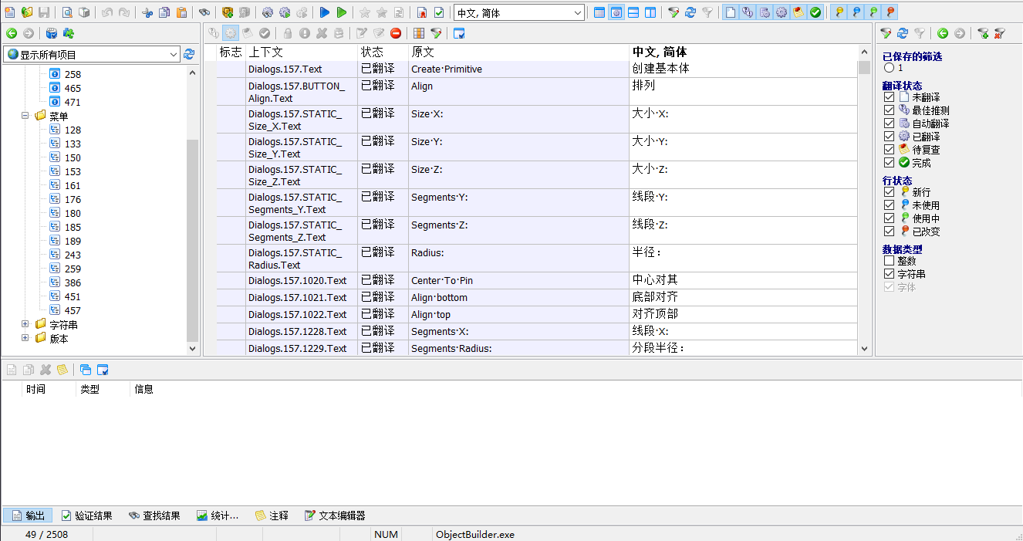The height and width of the screenshot is (541, 1023).
Task: Uncheck the 未翻译 translation status checkbox
Action: 889,97
